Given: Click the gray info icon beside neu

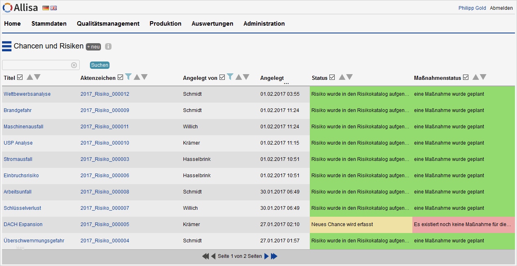Looking at the screenshot, I should pyautogui.click(x=108, y=46).
